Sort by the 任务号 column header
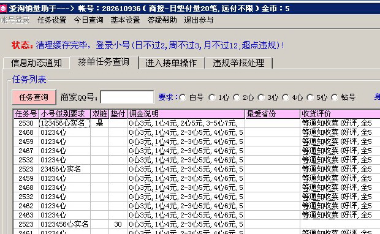This screenshot has width=380, height=234. tap(26, 114)
